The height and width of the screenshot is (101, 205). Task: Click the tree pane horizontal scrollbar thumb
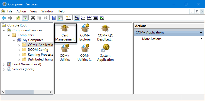pyautogui.click(x=19, y=92)
